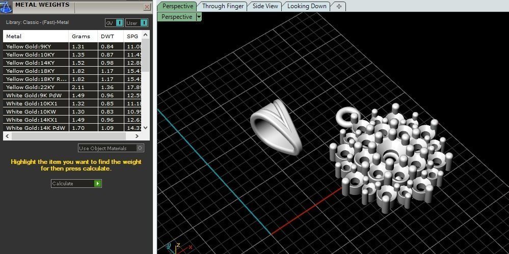
Task: Select the Yellow Gold:9KY row
Action: point(73,46)
